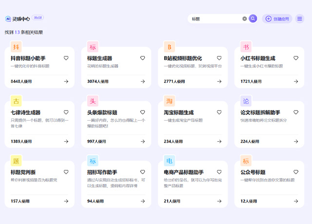Viewport: 312px width, 224px height.
Task: Click the 测试版 beta badge
Action: click(38, 18)
